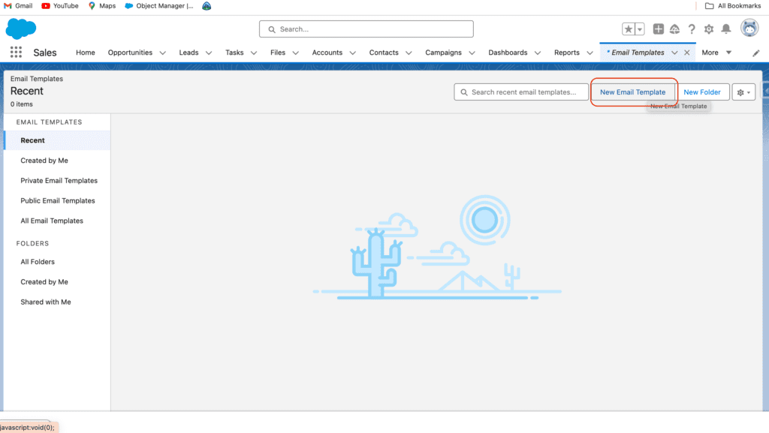Screen dimensions: 769x433
Task: Expand Reports tab dropdown chevron
Action: coord(590,53)
